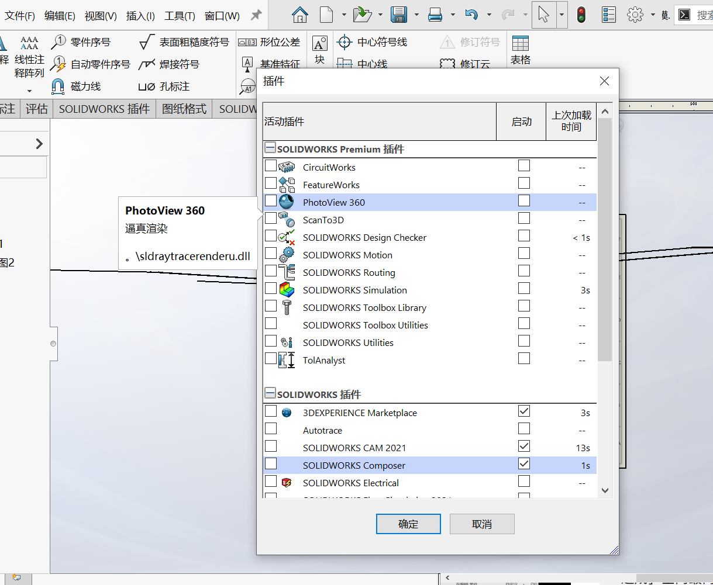Switch to the SOLIDWORKS 插件 tab
Image resolution: width=713 pixels, height=585 pixels.
[103, 109]
